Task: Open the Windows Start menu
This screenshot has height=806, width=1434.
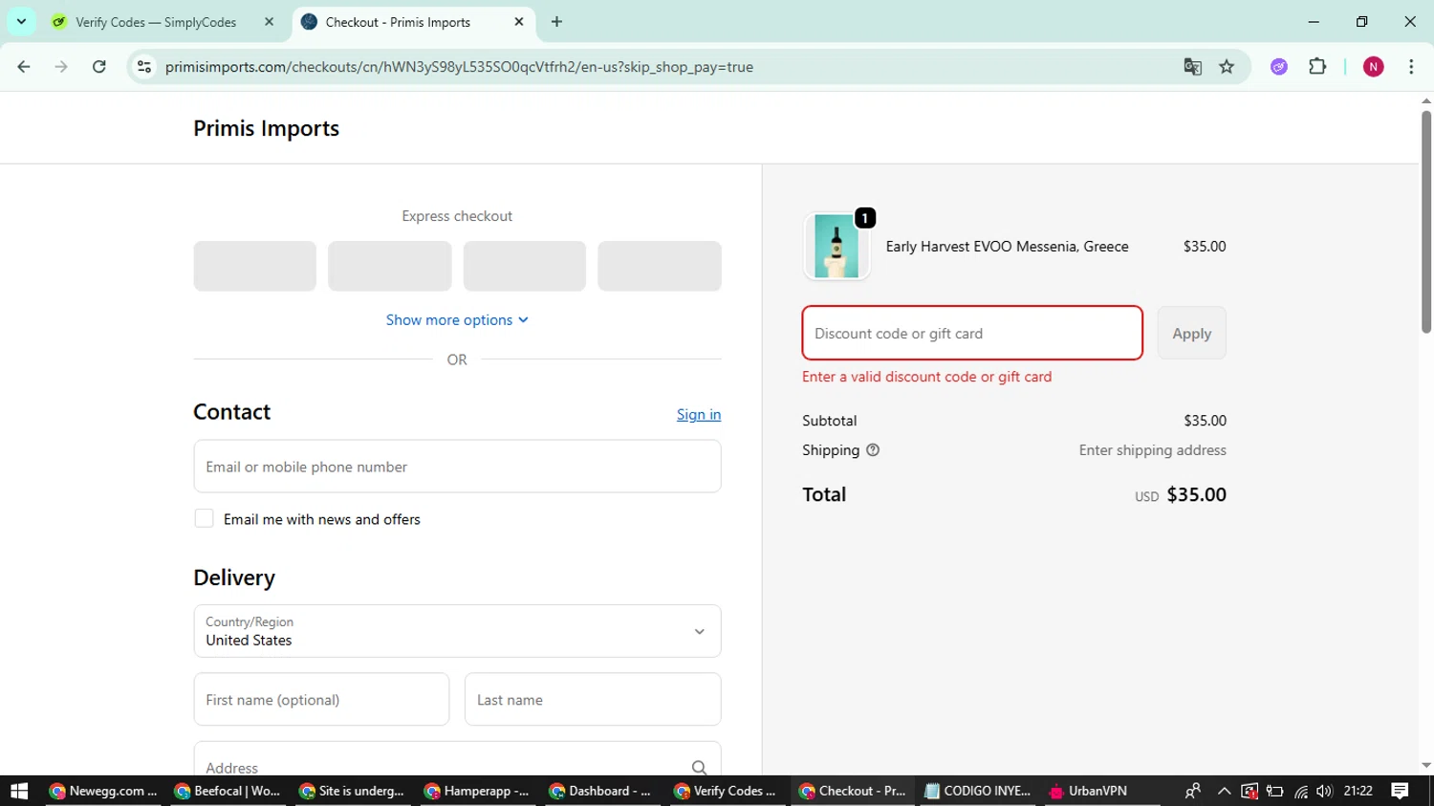Action: 19,791
